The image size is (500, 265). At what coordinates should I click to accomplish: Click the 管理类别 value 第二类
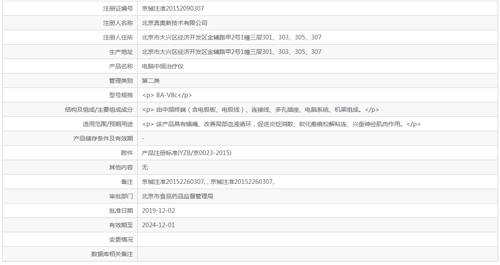pyautogui.click(x=151, y=81)
